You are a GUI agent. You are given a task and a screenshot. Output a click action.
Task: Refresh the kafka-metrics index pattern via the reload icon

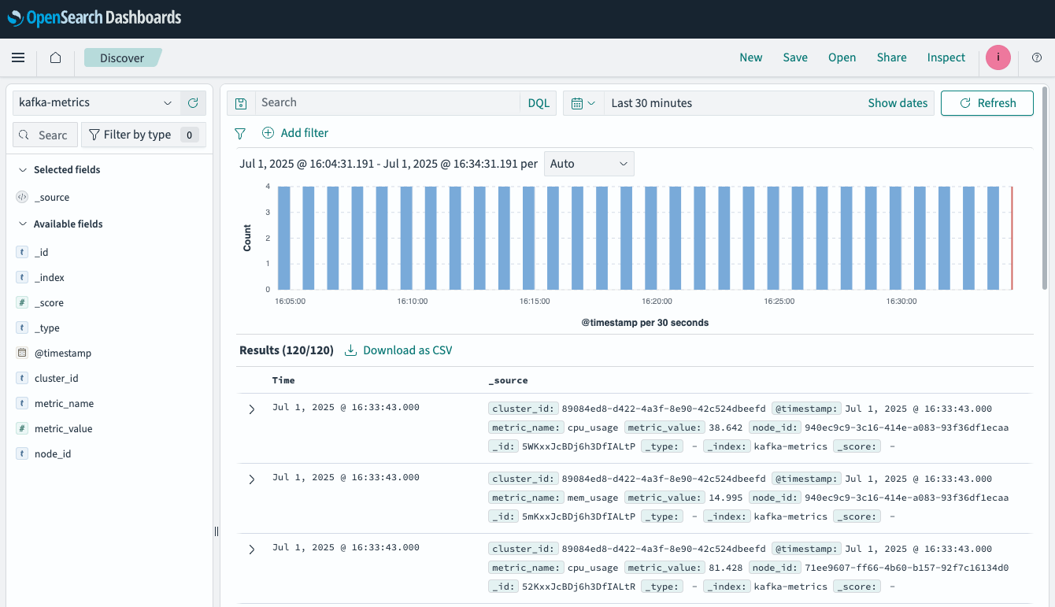click(x=193, y=102)
